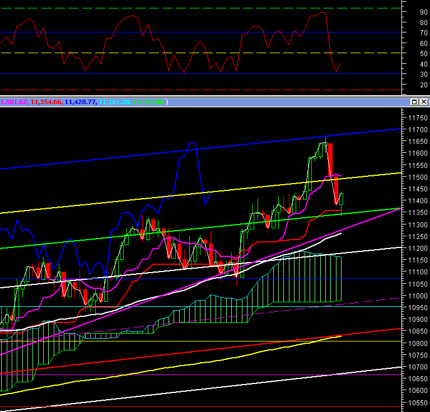This screenshot has width=430, height=412.
Task: Click the 10750 price axis label
Action: coord(418,355)
